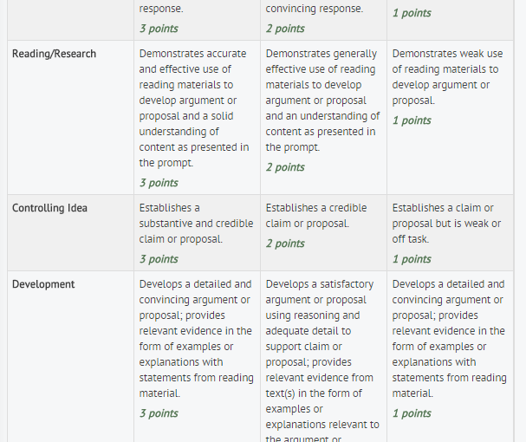Click 1 points in top right cell
526x442 pixels.
coord(412,13)
